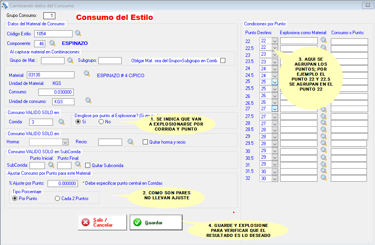This screenshot has height=245, width=375.
Task: Open the Código Estilo search magnifier
Action: click(x=78, y=33)
